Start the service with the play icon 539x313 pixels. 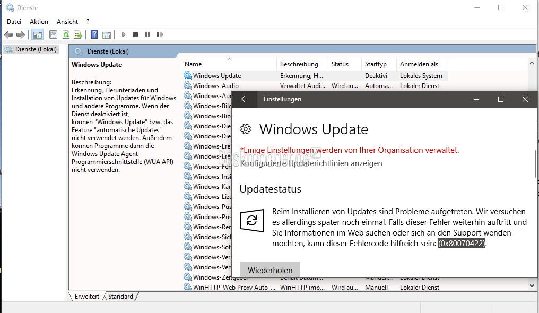coord(124,34)
